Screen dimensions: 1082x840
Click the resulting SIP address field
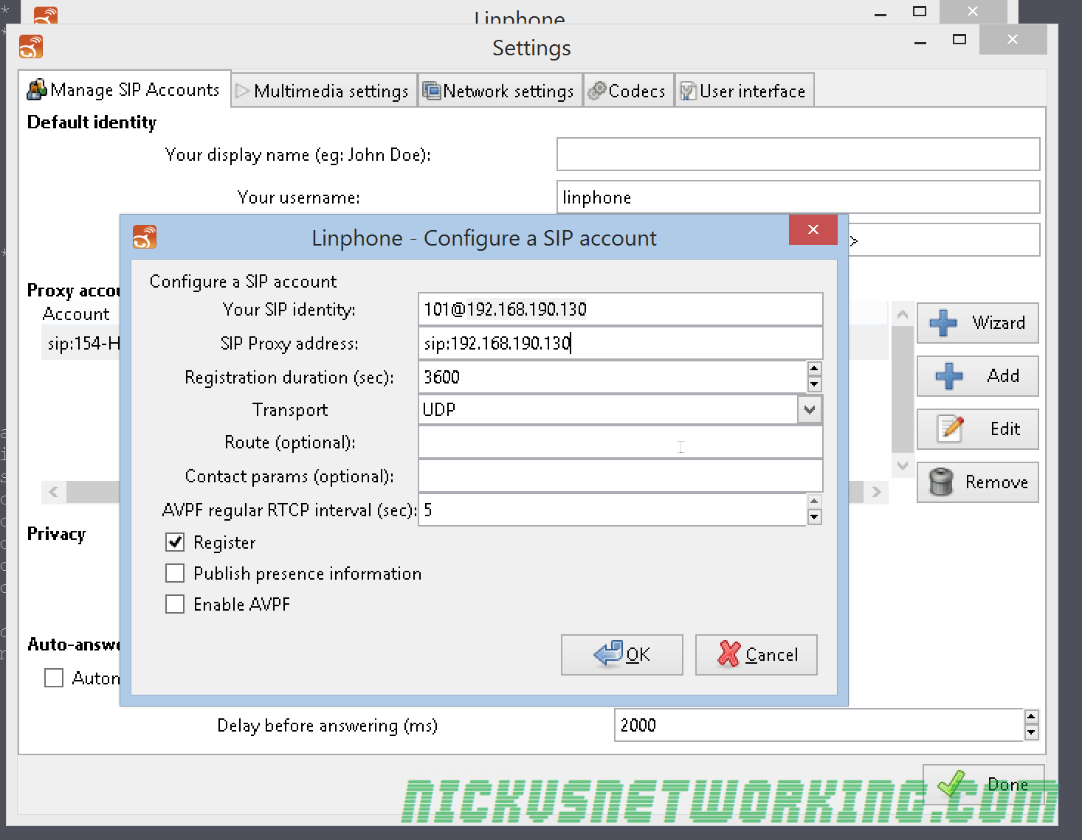coord(944,240)
